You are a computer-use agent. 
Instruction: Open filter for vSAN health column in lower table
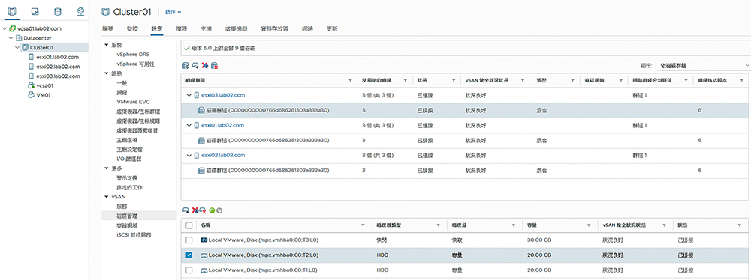(665, 225)
